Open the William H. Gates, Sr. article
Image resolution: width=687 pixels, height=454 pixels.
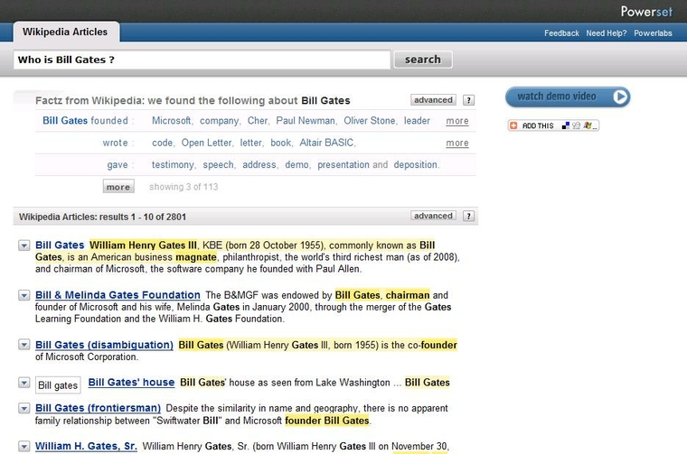point(86,446)
